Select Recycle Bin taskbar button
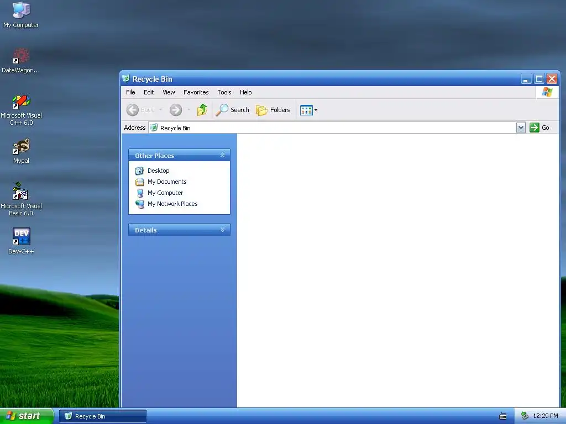 point(102,416)
